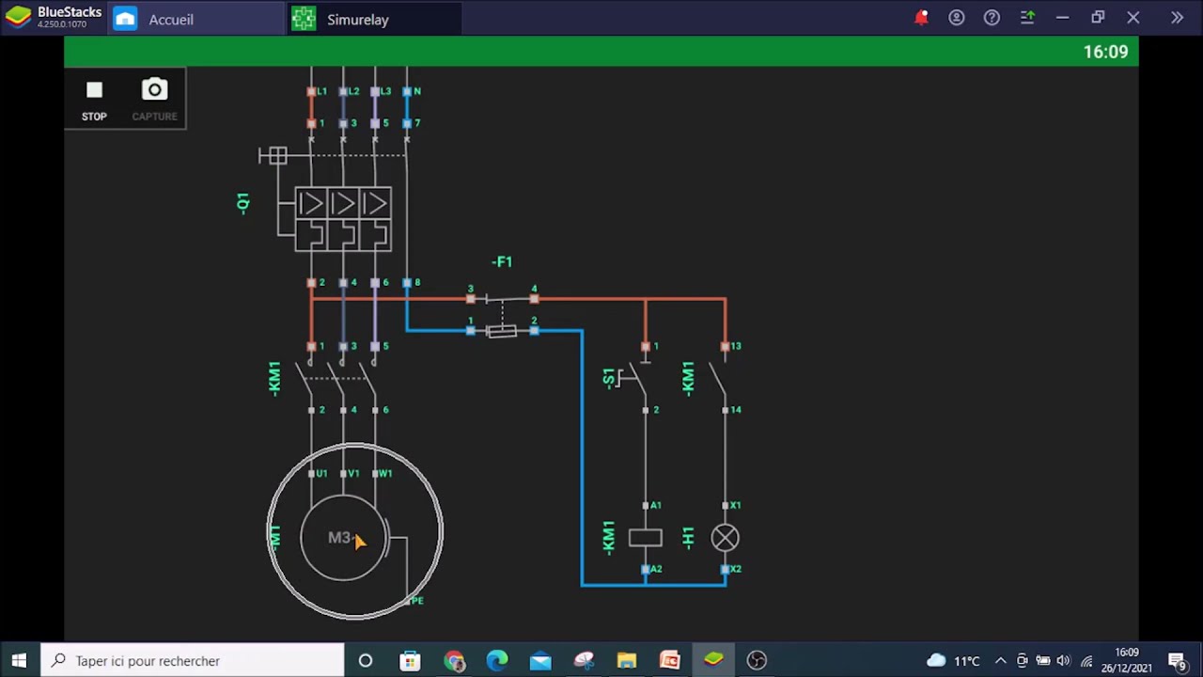Open File Explorer from the taskbar
The height and width of the screenshot is (677, 1203).
pyautogui.click(x=627, y=661)
